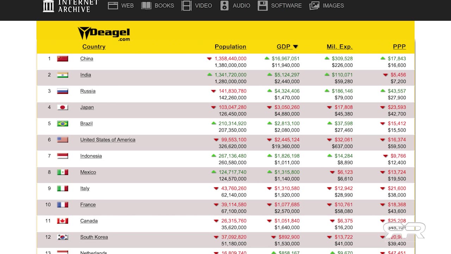Click the VIDEO film icon

tap(187, 6)
